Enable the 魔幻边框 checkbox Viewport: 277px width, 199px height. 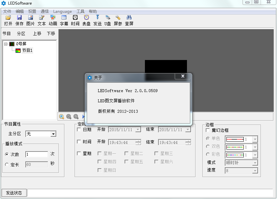point(208,130)
